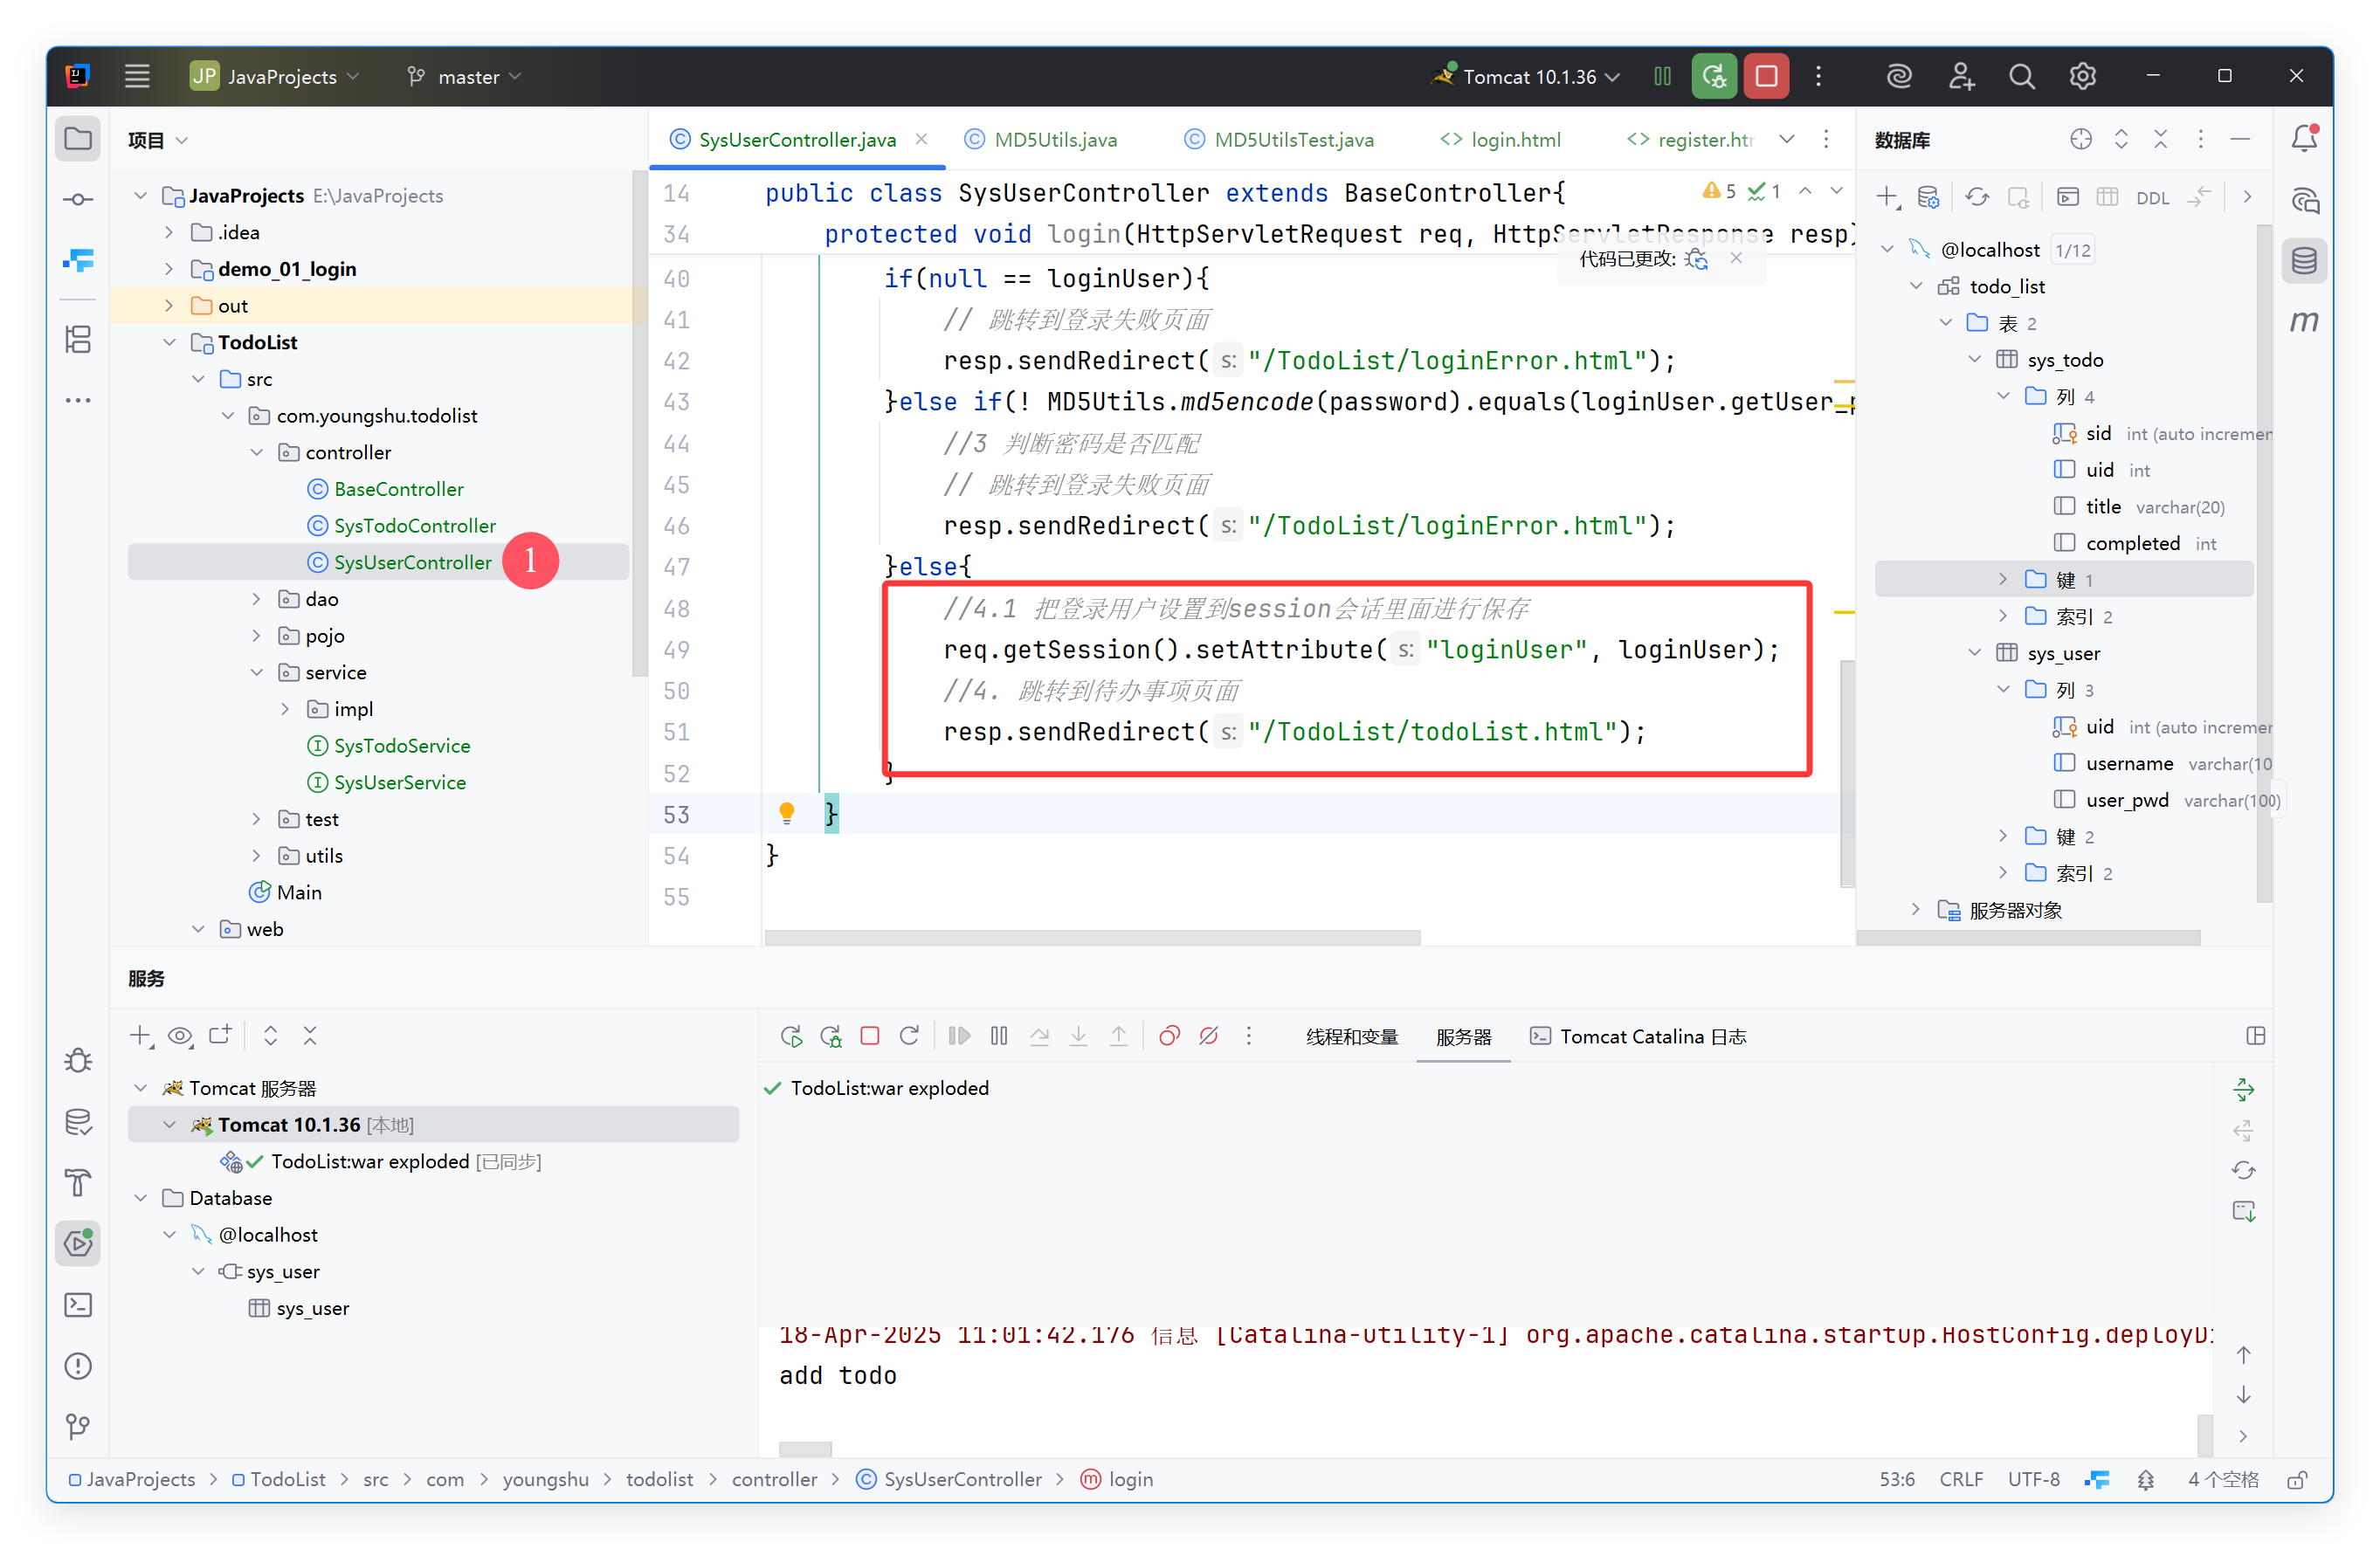This screenshot has height=1549, width=2380.
Task: Open the Debug tool window icon
Action: [78, 1060]
